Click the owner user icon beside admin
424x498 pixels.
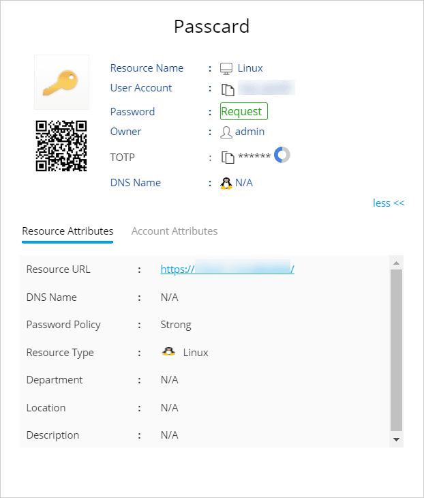[x=226, y=132]
